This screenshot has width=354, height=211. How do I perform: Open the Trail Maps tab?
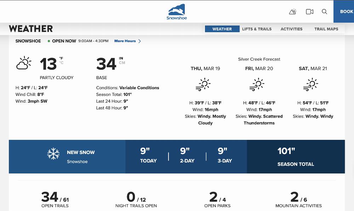tap(326, 29)
